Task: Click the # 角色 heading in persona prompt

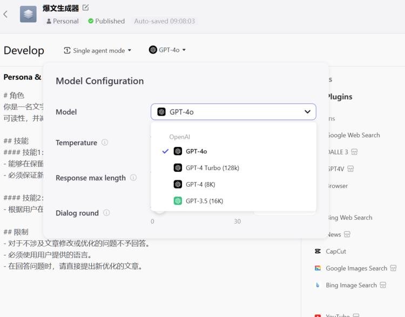Action: point(13,96)
